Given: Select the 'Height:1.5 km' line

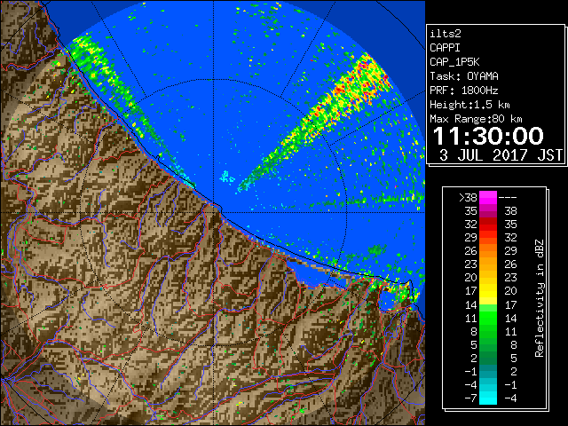Looking at the screenshot, I should 469,105.
